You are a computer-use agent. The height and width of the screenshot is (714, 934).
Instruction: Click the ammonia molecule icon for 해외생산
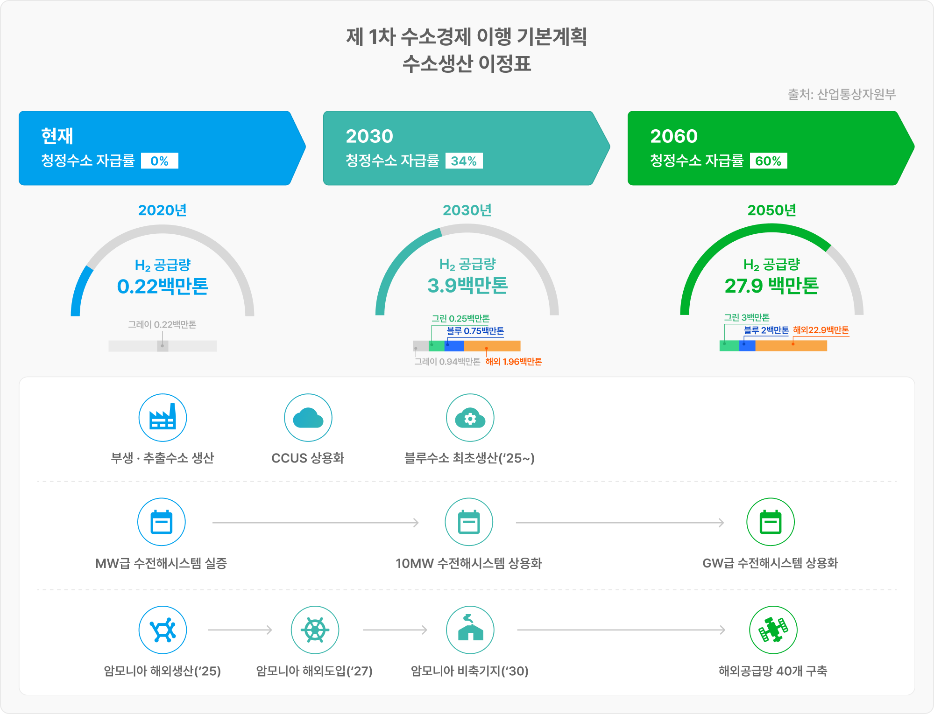click(162, 630)
